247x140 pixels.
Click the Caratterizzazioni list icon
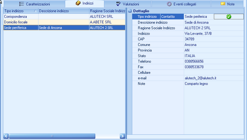pos(22,4)
